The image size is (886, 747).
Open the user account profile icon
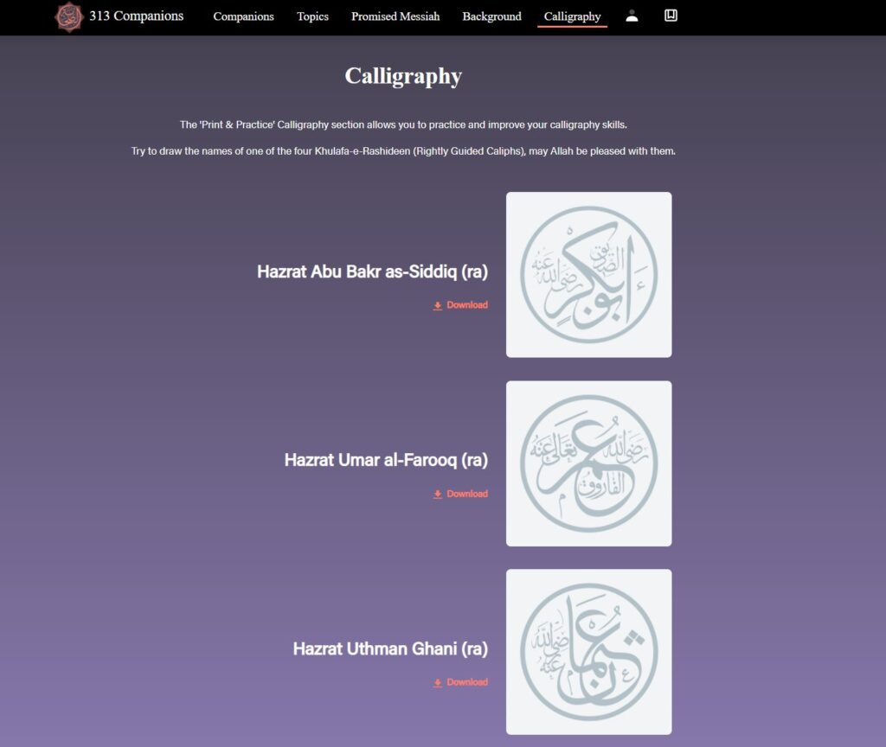[x=632, y=16]
